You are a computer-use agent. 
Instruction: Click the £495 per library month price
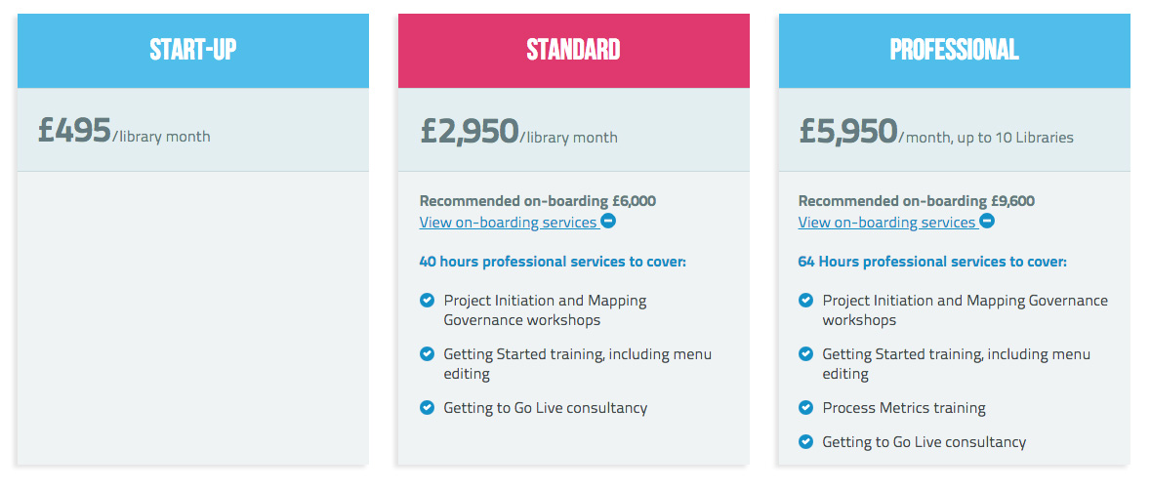tap(124, 131)
